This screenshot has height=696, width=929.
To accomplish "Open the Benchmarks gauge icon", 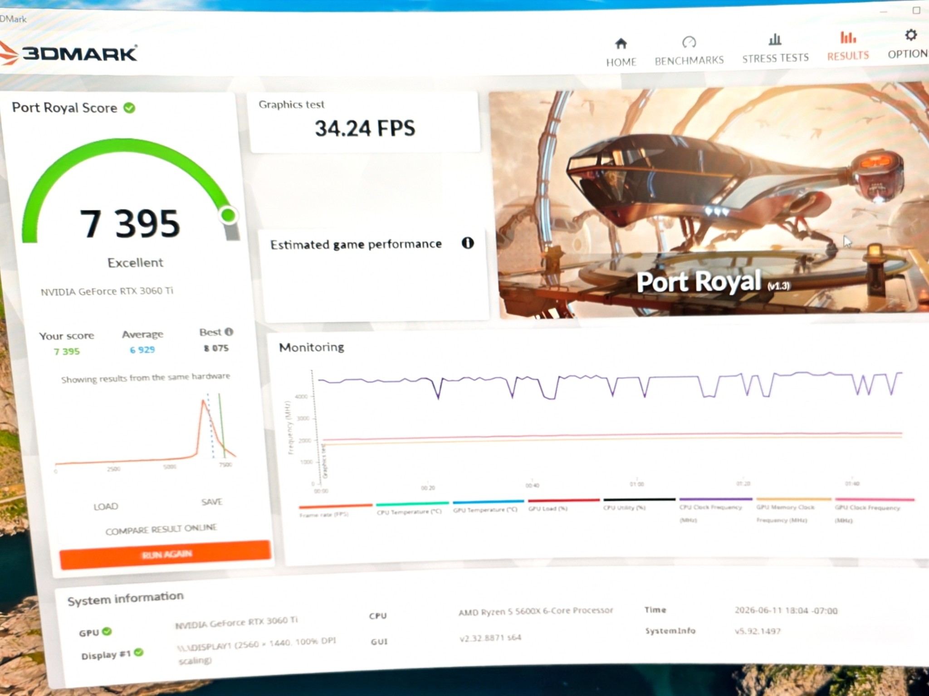I will [x=689, y=42].
